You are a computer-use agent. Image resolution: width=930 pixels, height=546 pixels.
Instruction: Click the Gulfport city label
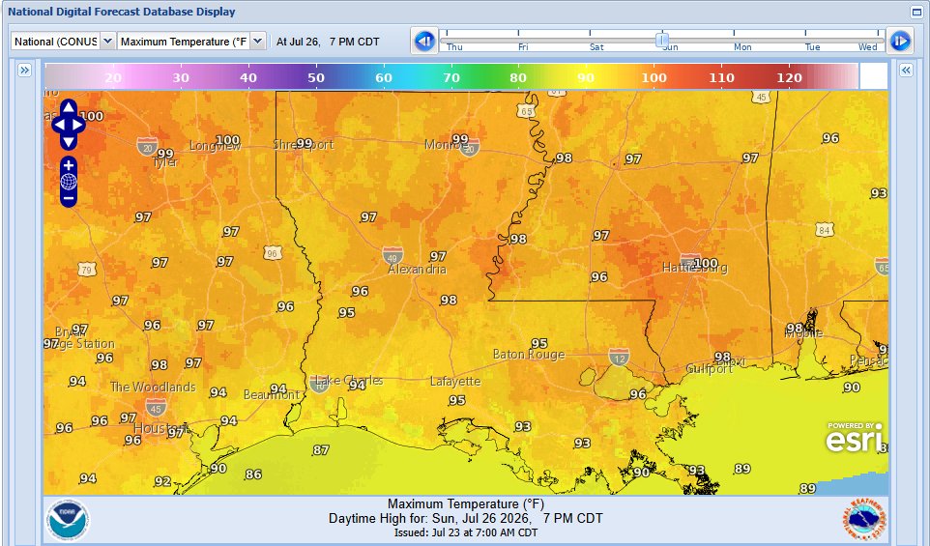click(x=710, y=369)
